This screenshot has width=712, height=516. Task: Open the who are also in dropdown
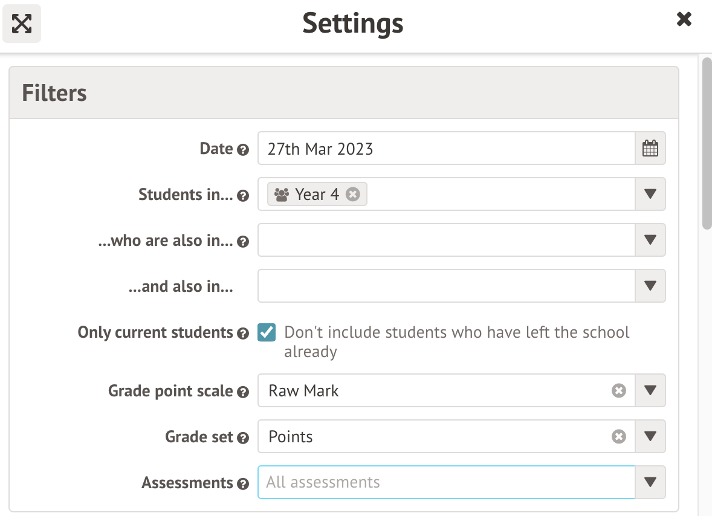point(650,240)
